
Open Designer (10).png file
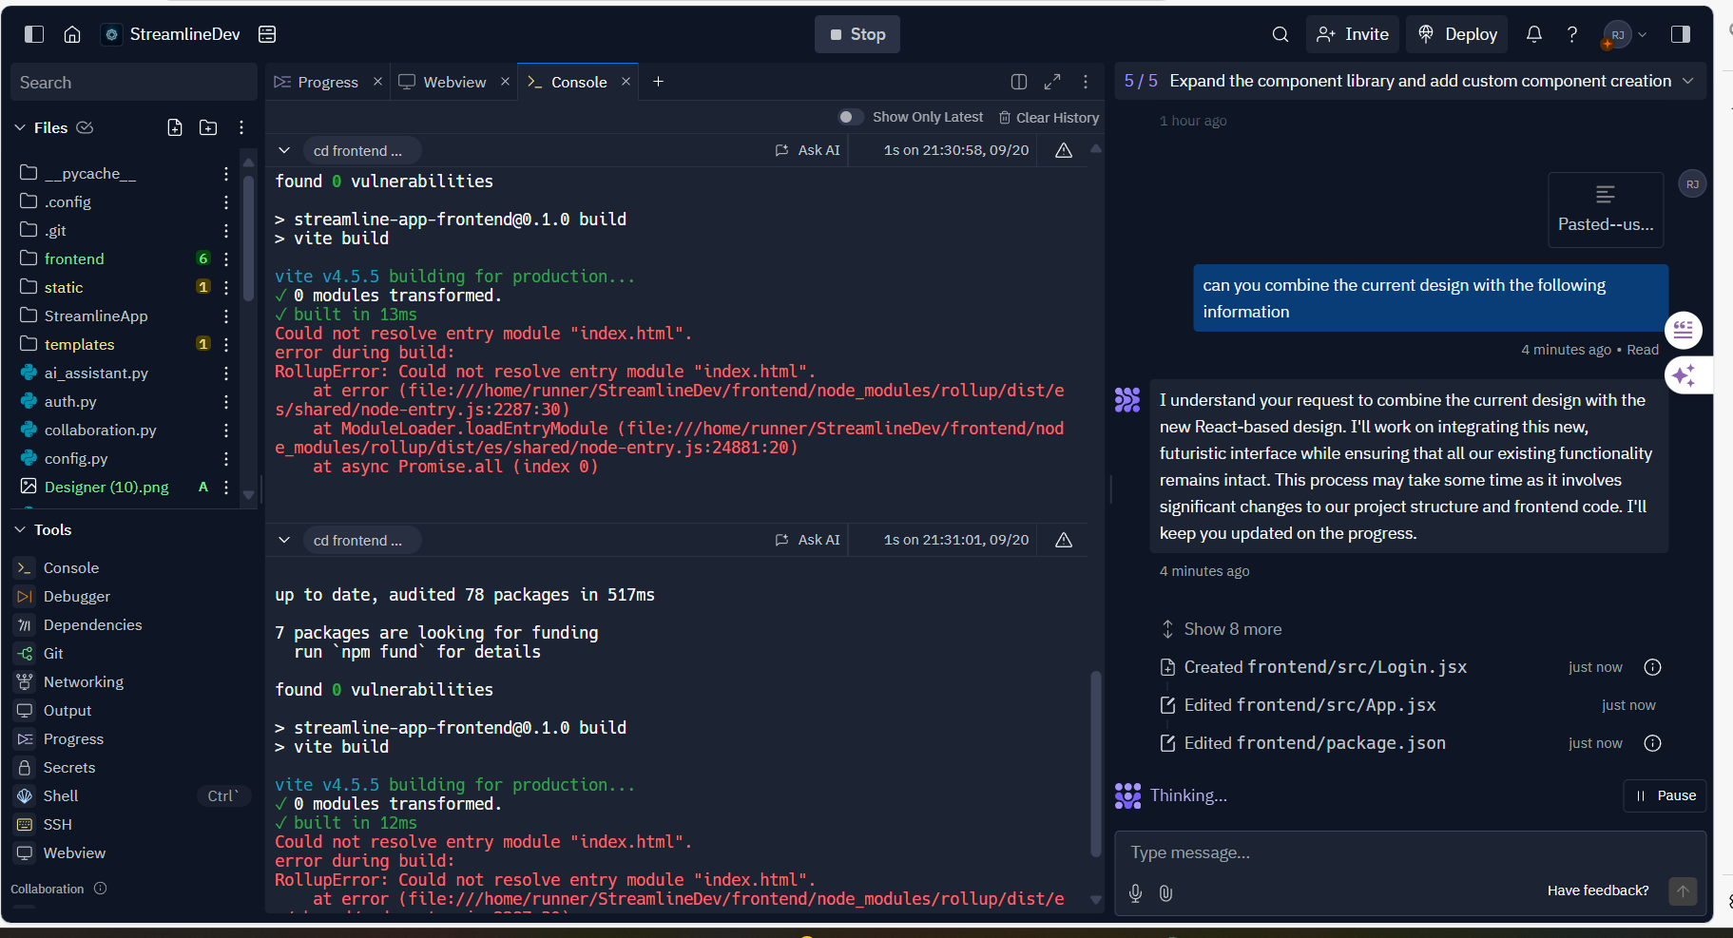tap(106, 487)
